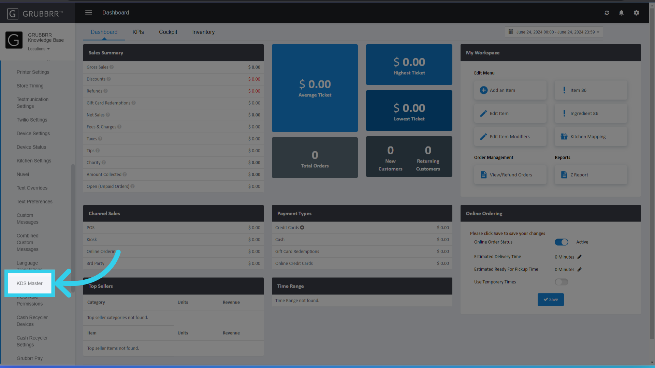Open Cash Recycler Devices in sidebar
Image resolution: width=655 pixels, height=368 pixels.
click(x=32, y=321)
